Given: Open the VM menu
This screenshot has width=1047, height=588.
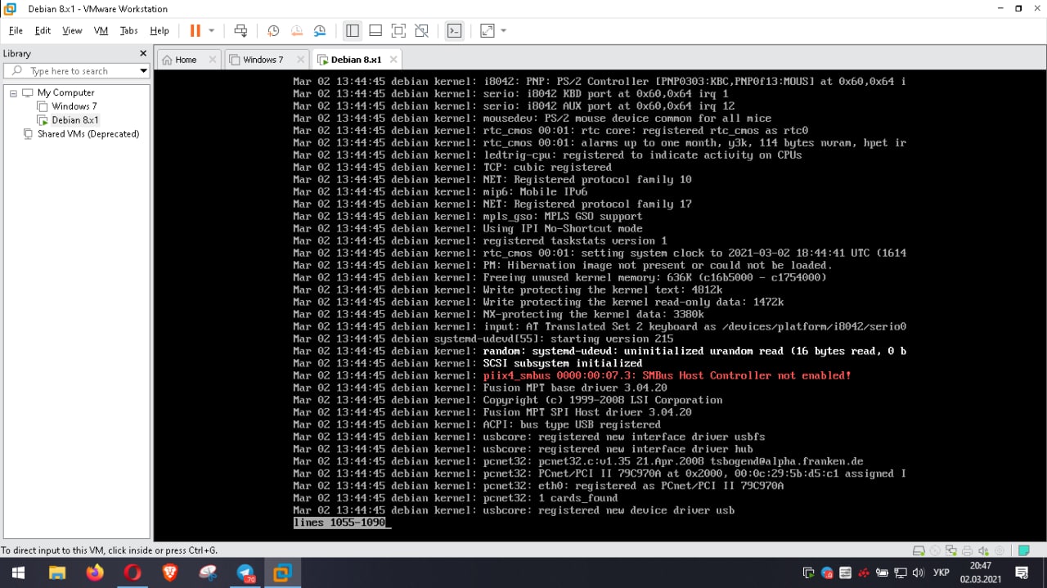Looking at the screenshot, I should pyautogui.click(x=101, y=30).
